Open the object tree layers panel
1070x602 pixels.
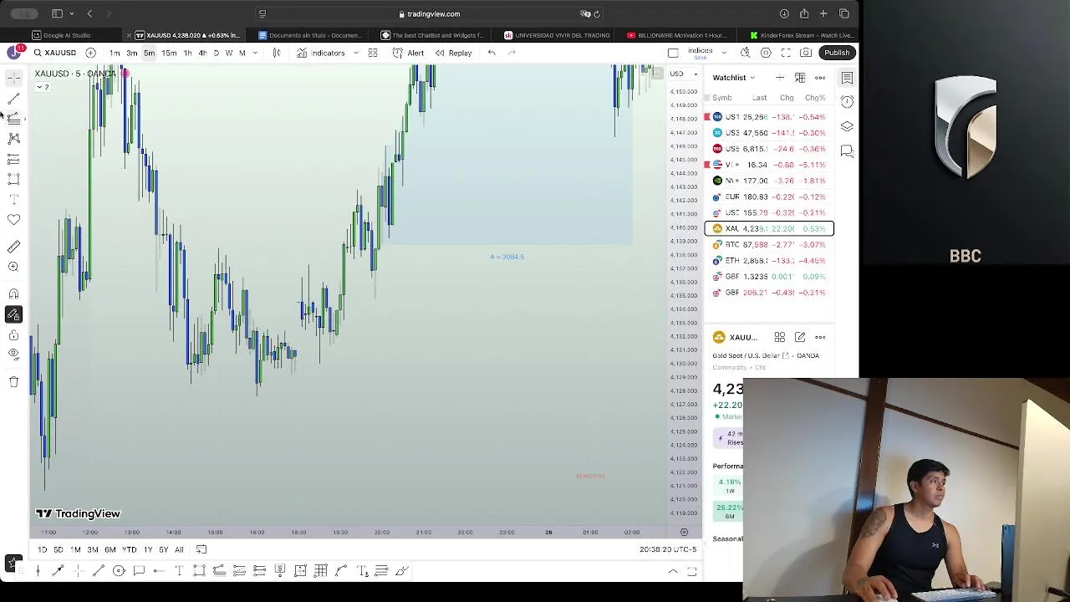click(847, 126)
